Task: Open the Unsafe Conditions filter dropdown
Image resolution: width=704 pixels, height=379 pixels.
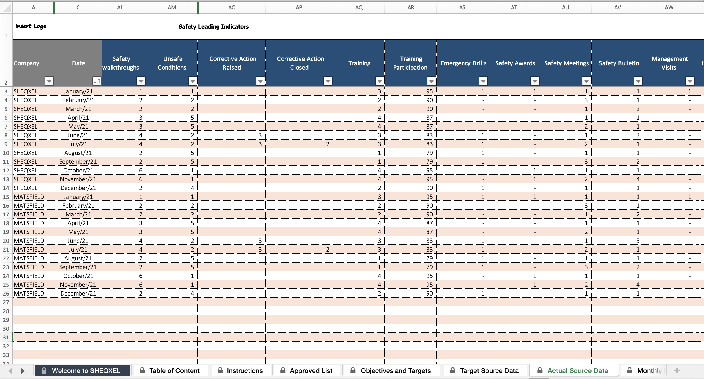Action: [193, 81]
